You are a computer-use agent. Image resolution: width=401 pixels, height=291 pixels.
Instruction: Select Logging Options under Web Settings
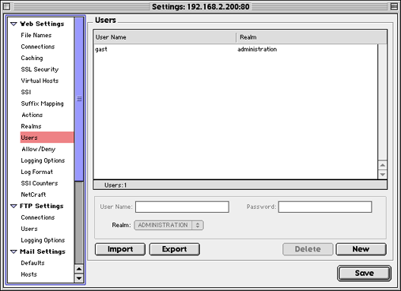tap(43, 161)
